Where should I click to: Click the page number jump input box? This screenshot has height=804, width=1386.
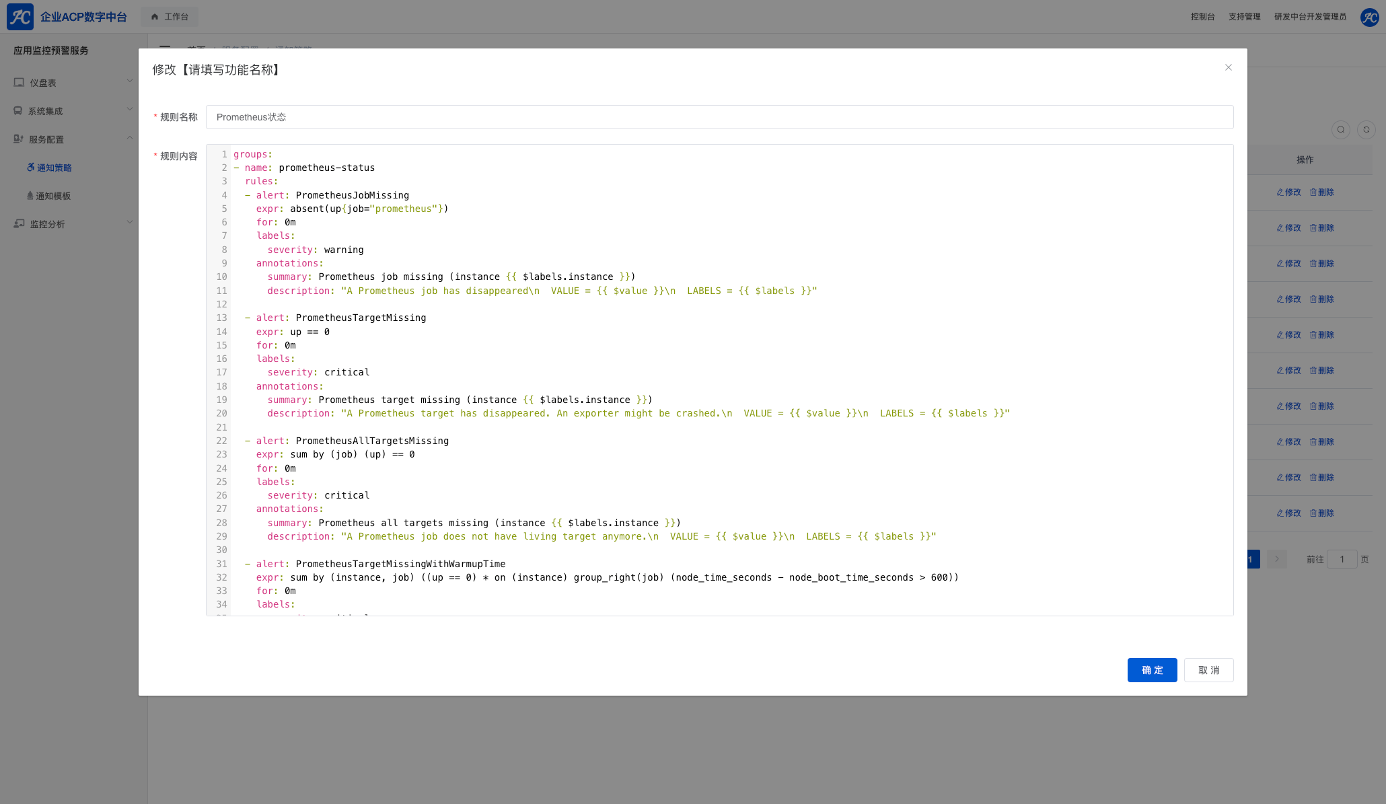(1342, 559)
